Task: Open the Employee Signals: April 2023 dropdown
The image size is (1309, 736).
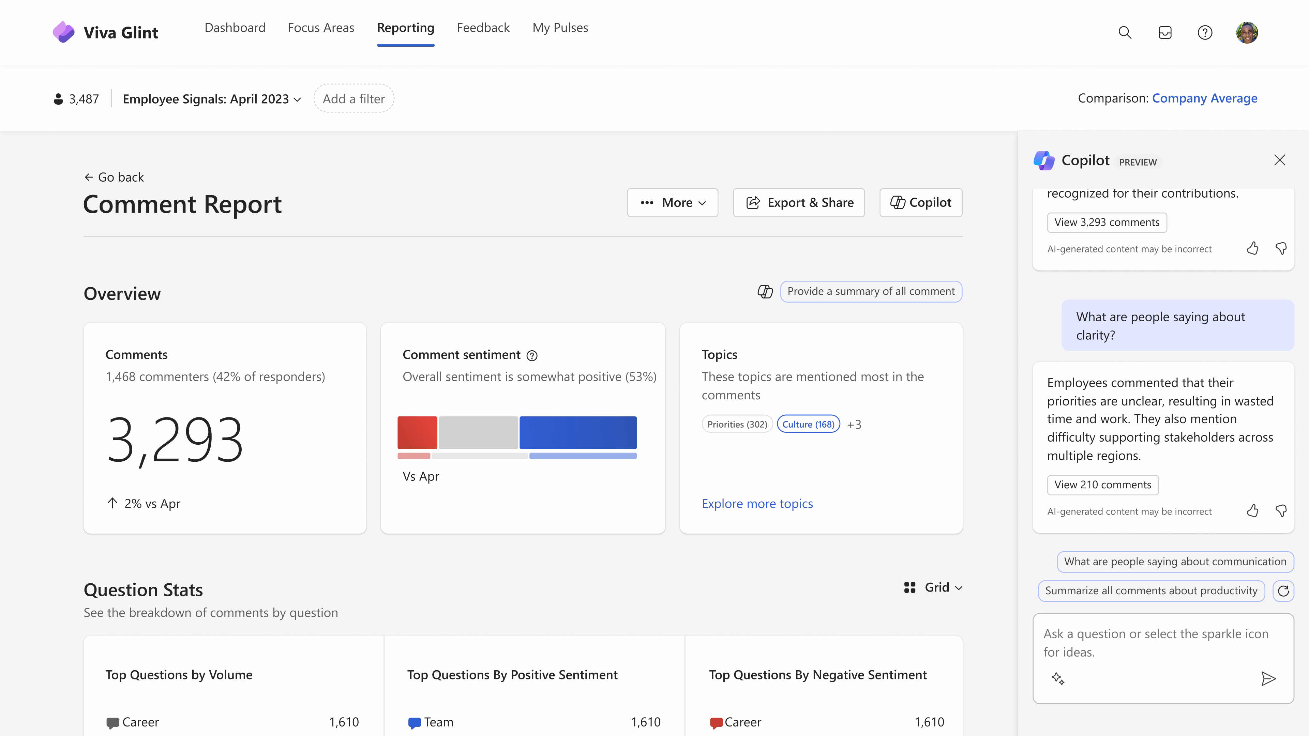Action: [212, 98]
